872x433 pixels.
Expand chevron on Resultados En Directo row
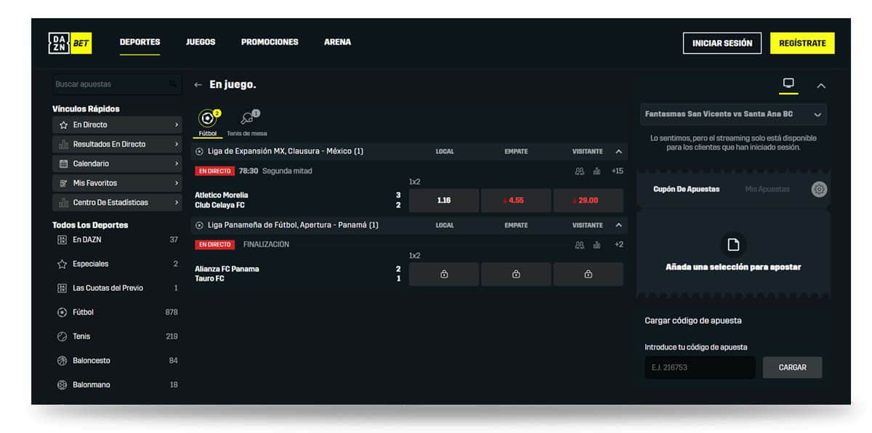tap(176, 144)
